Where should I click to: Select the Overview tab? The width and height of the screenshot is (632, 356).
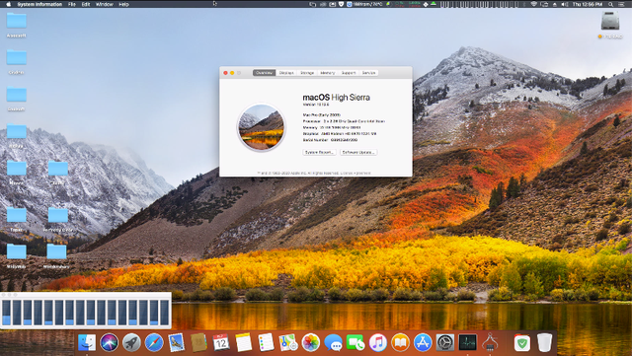(x=264, y=73)
